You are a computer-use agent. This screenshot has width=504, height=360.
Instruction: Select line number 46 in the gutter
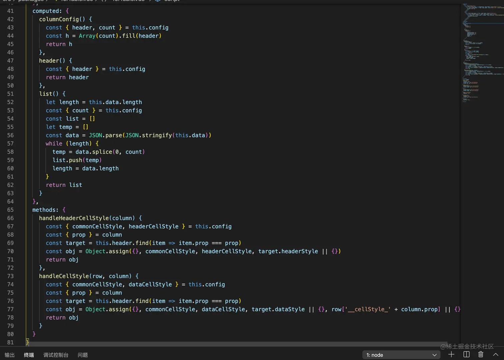pyautogui.click(x=10, y=52)
